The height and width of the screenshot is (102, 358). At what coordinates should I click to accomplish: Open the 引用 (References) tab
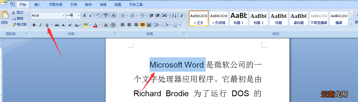pos(74,5)
